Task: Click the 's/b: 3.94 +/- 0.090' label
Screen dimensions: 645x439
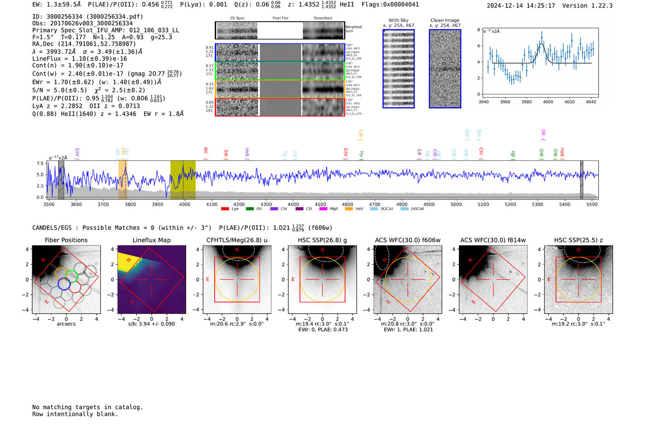Action: [x=152, y=323]
